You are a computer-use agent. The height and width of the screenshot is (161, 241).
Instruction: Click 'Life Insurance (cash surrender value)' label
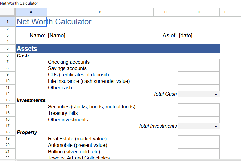[89, 81]
